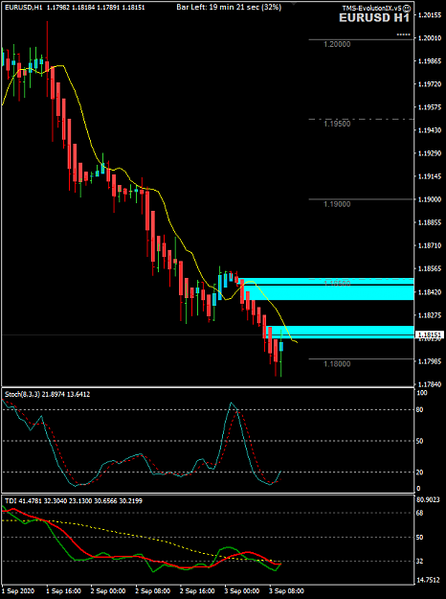This screenshot has width=446, height=599.
Task: Click 1.19865 on the price axis
Action: point(429,61)
